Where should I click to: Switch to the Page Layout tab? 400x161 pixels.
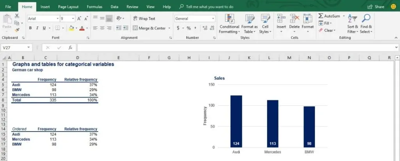point(68,7)
